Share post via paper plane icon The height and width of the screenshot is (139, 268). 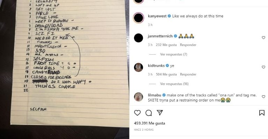159,113
